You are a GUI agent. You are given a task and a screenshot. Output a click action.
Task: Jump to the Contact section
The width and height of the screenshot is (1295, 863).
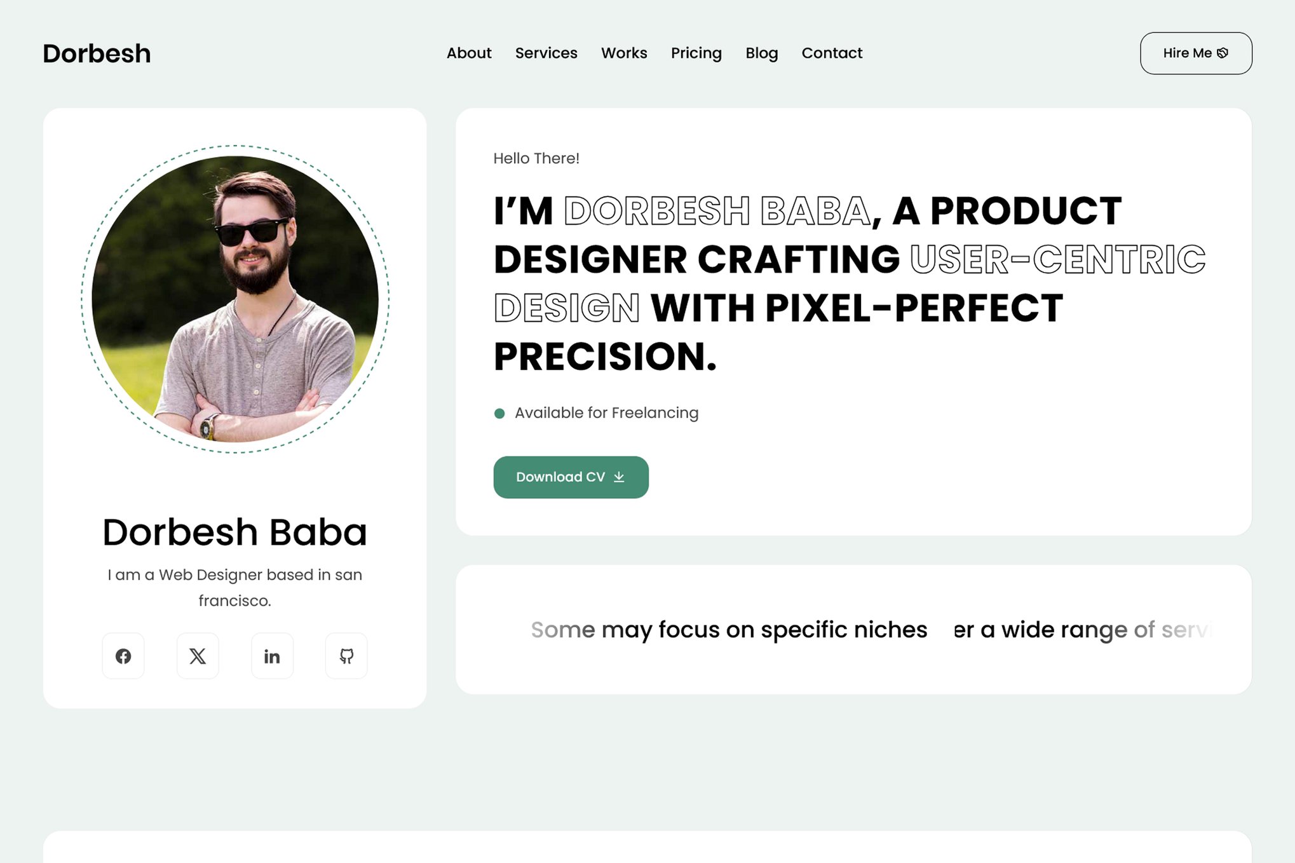click(832, 53)
